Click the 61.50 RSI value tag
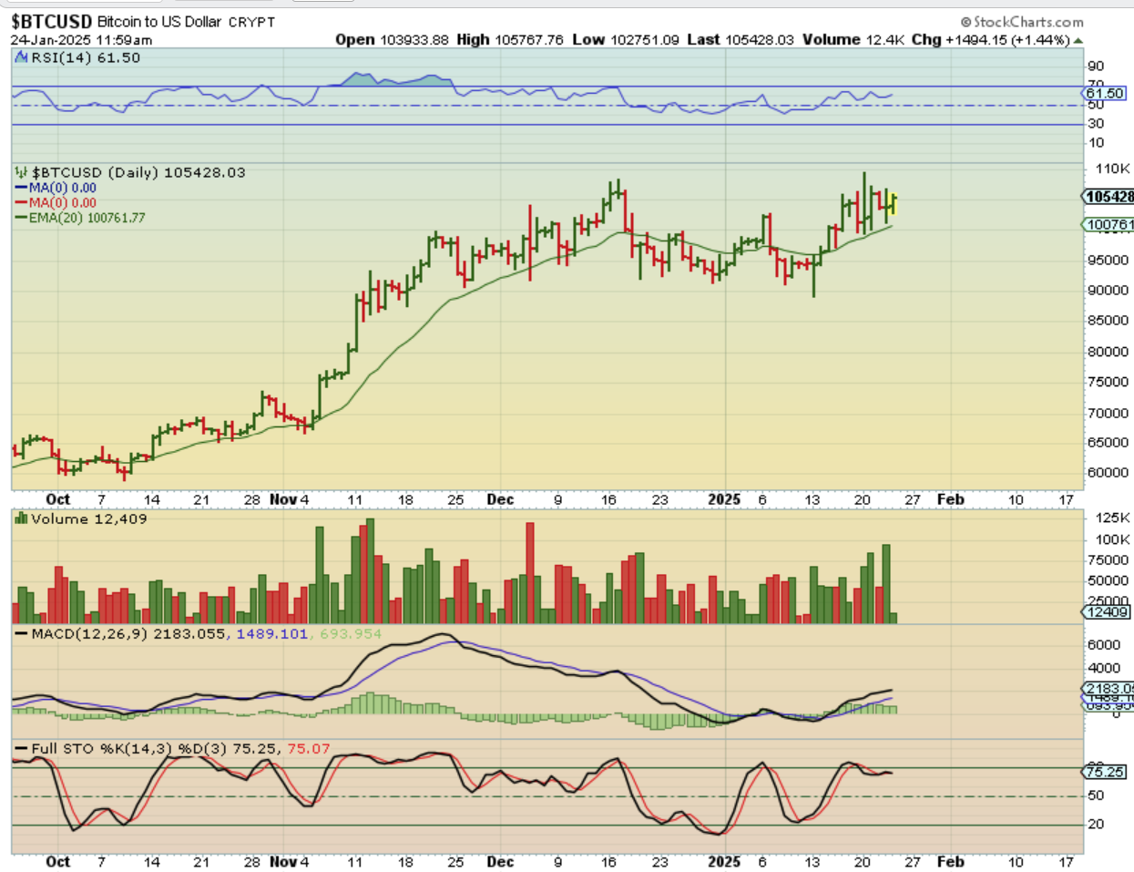This screenshot has height=872, width=1134. (1105, 93)
